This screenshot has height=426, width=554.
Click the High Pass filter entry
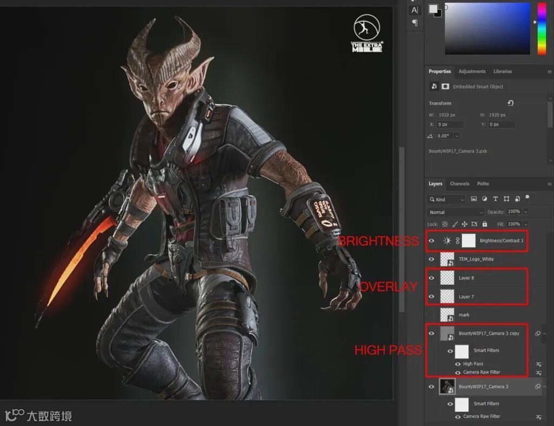pos(473,364)
